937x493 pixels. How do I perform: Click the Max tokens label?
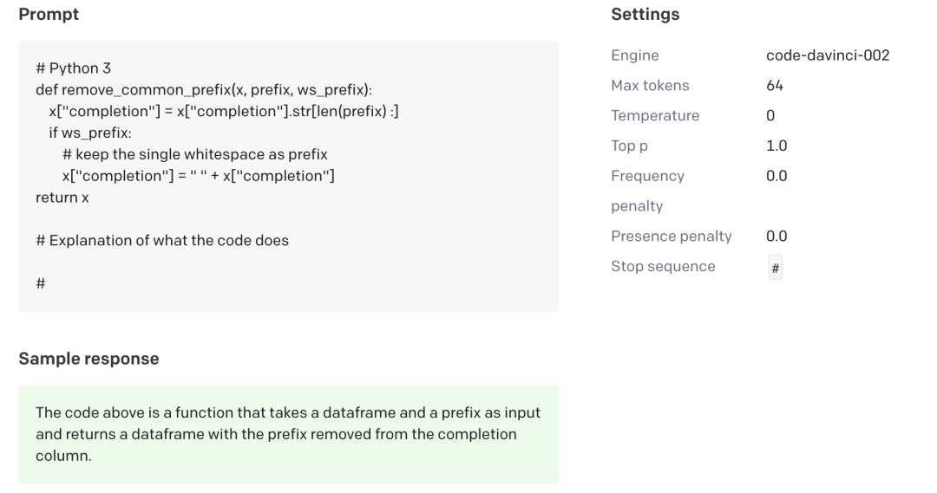pos(650,85)
